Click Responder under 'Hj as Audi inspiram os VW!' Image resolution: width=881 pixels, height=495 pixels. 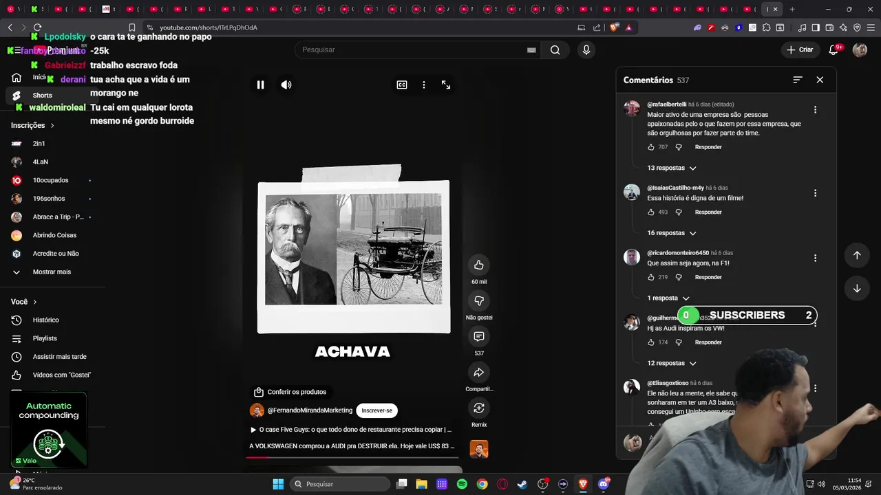click(708, 342)
